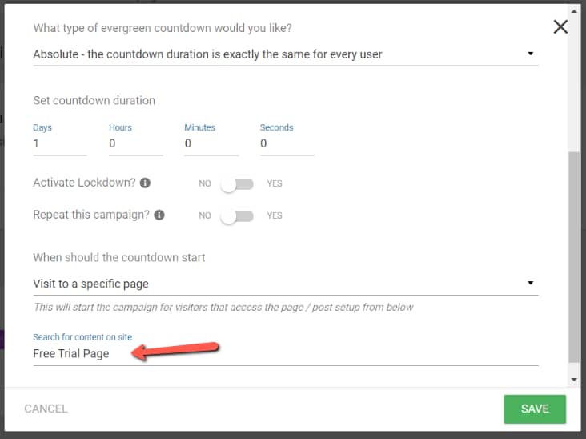Click the NO label for Repeat this campaign
Viewport: 586px width, 439px height.
click(x=205, y=216)
